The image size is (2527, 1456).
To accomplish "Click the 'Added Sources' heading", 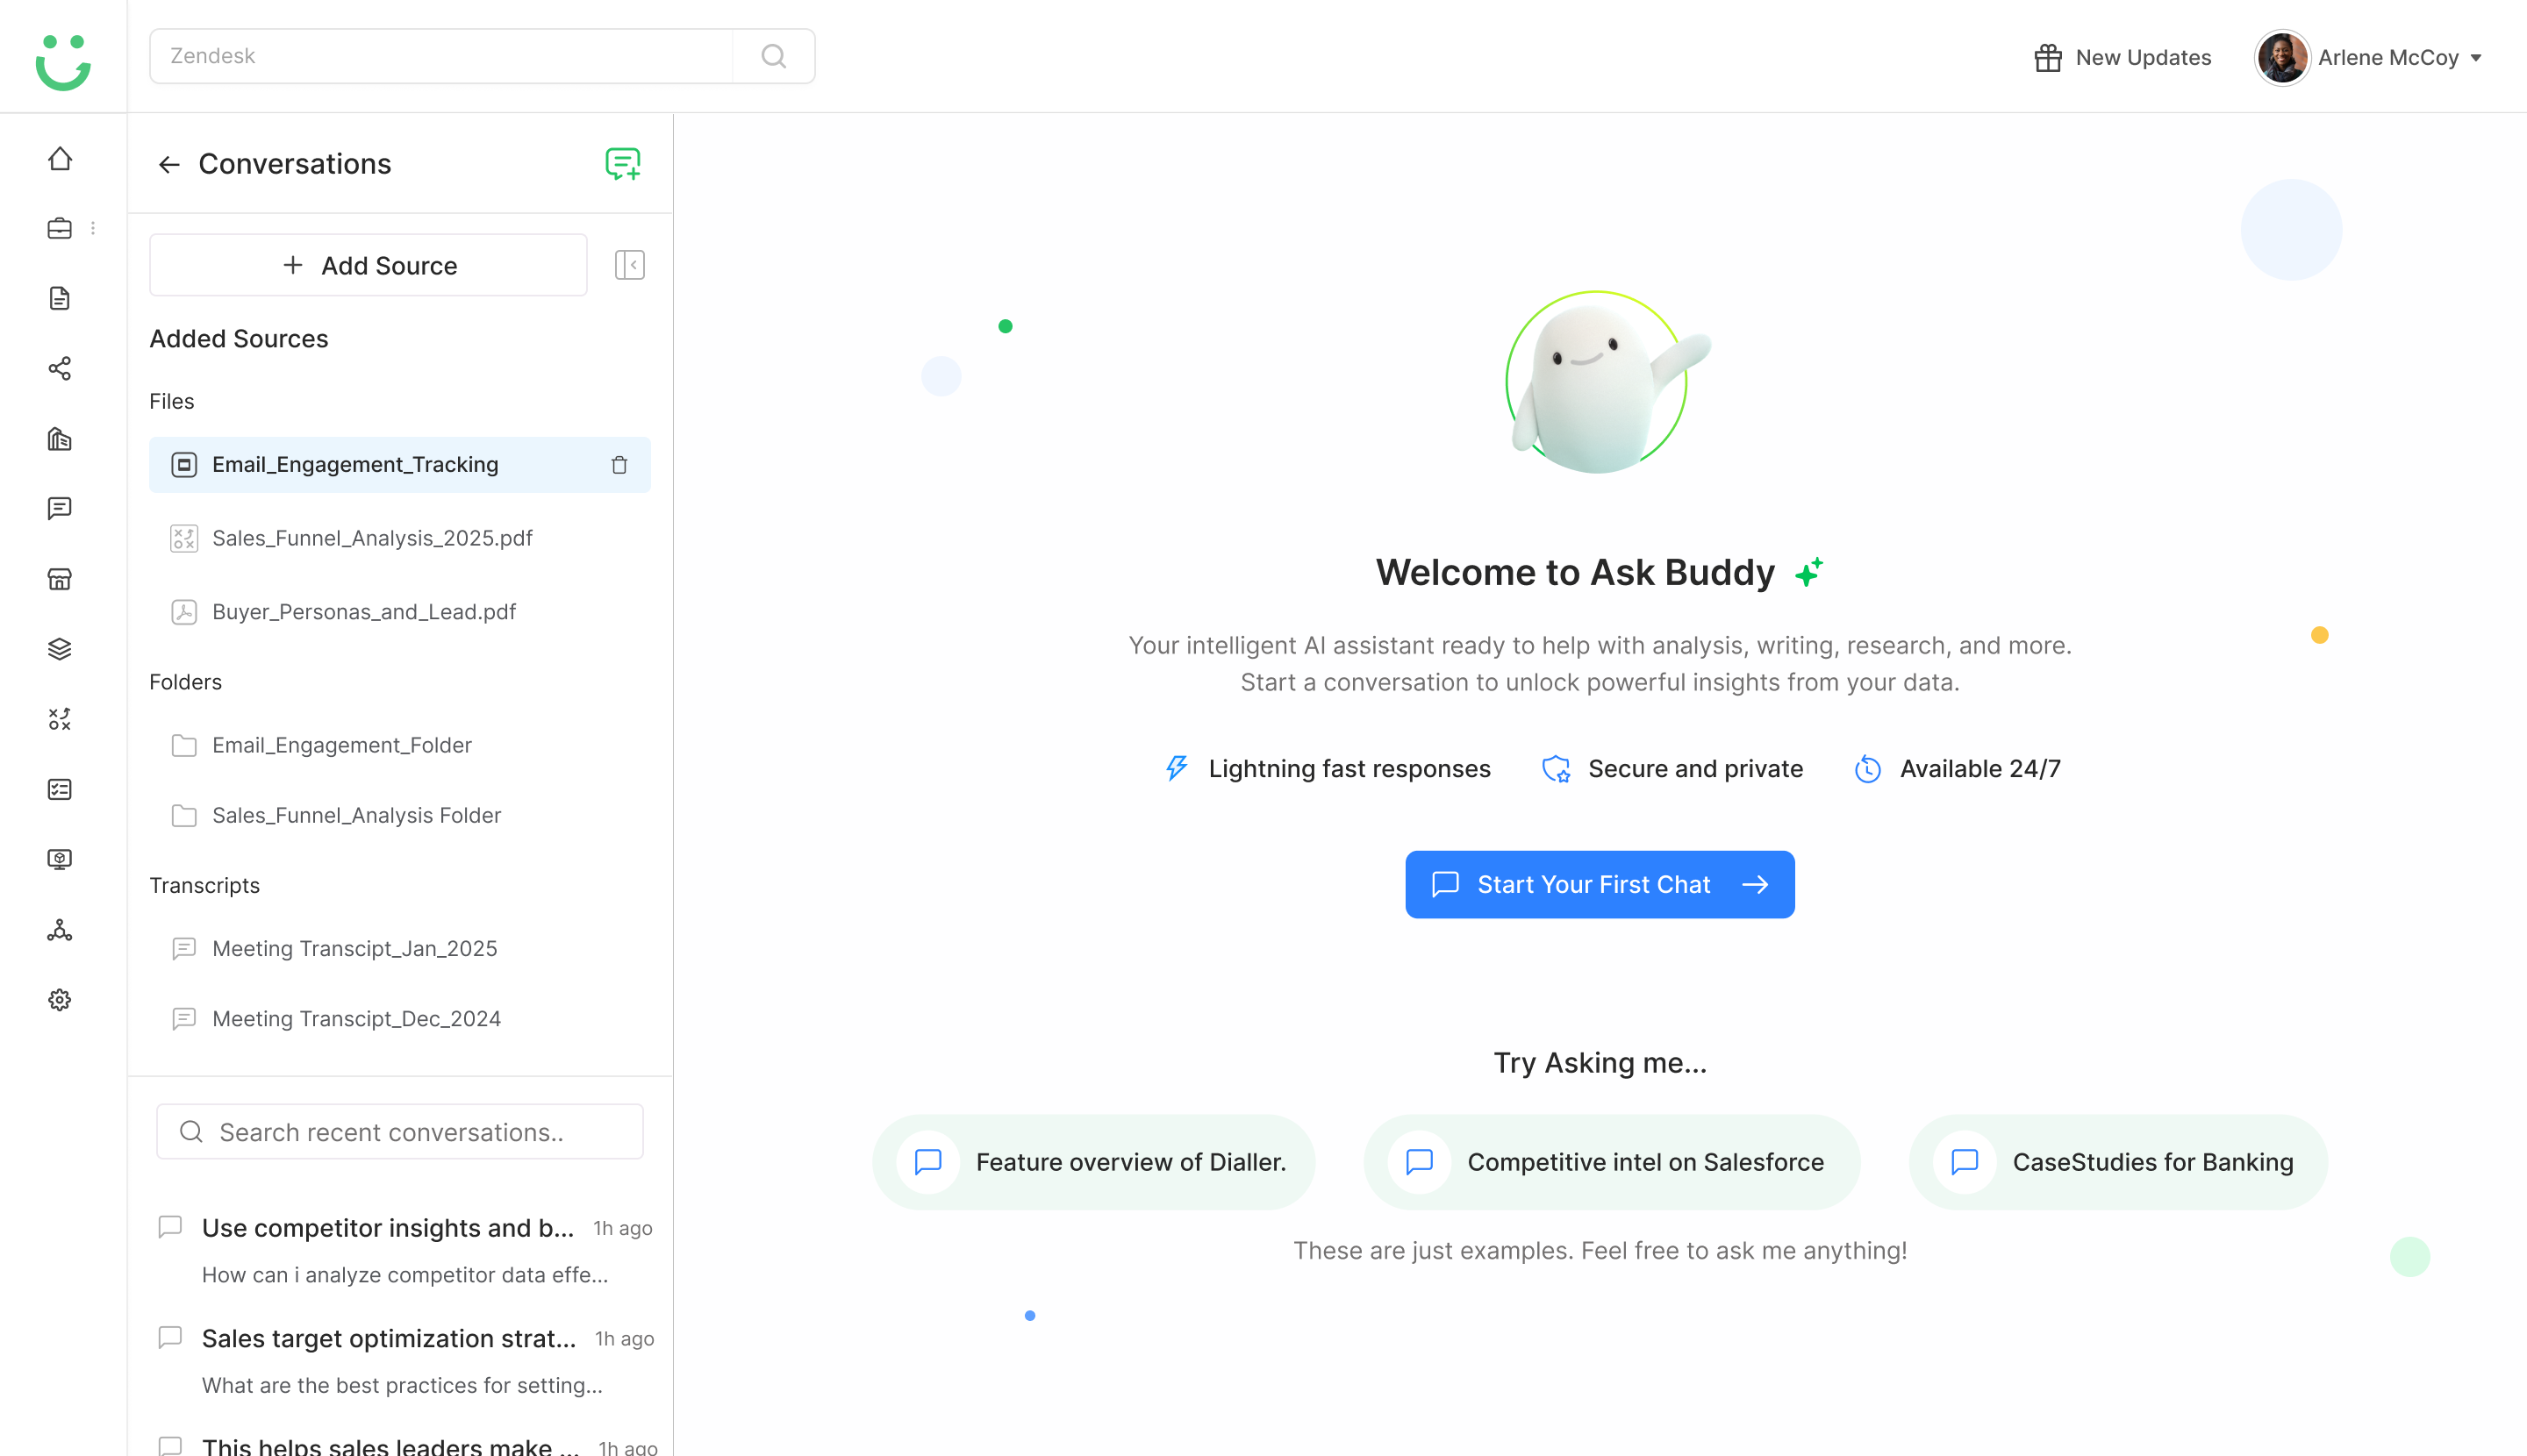I will pos(239,339).
